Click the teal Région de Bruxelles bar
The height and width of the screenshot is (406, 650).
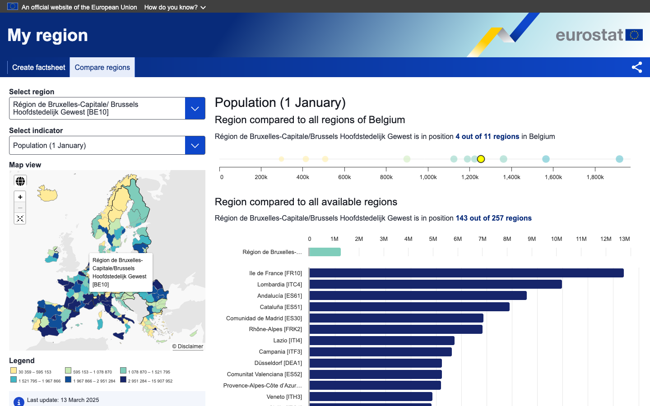click(325, 252)
